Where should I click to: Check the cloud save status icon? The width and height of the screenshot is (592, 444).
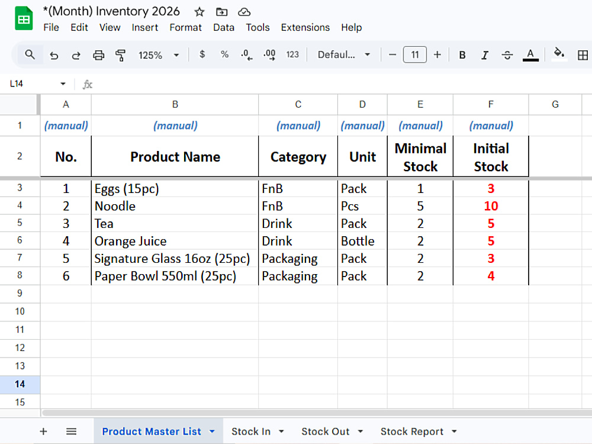244,12
